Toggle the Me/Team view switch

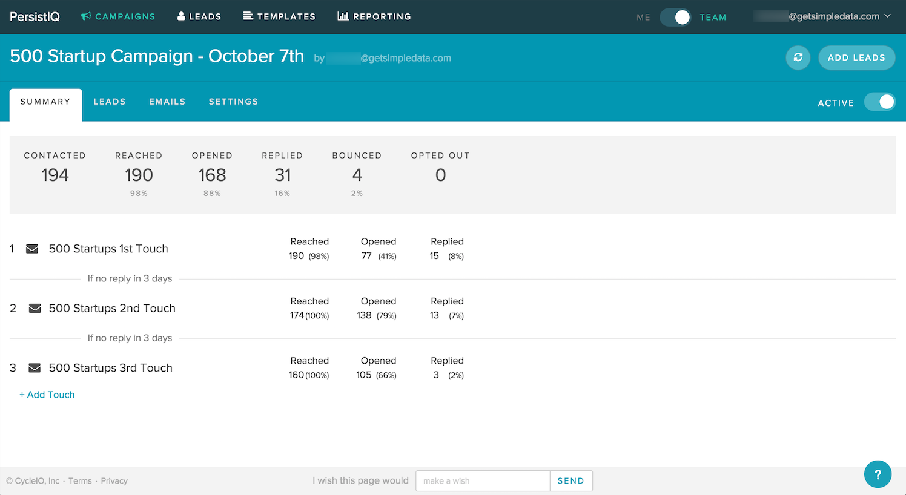675,17
